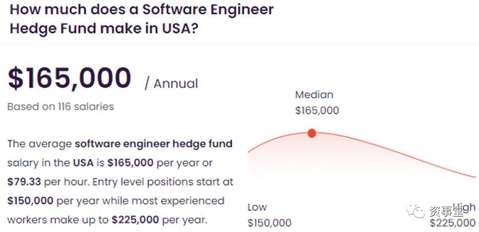Click bold $225,000 in the paragraph text
The image size is (479, 232).
pyautogui.click(x=136, y=219)
